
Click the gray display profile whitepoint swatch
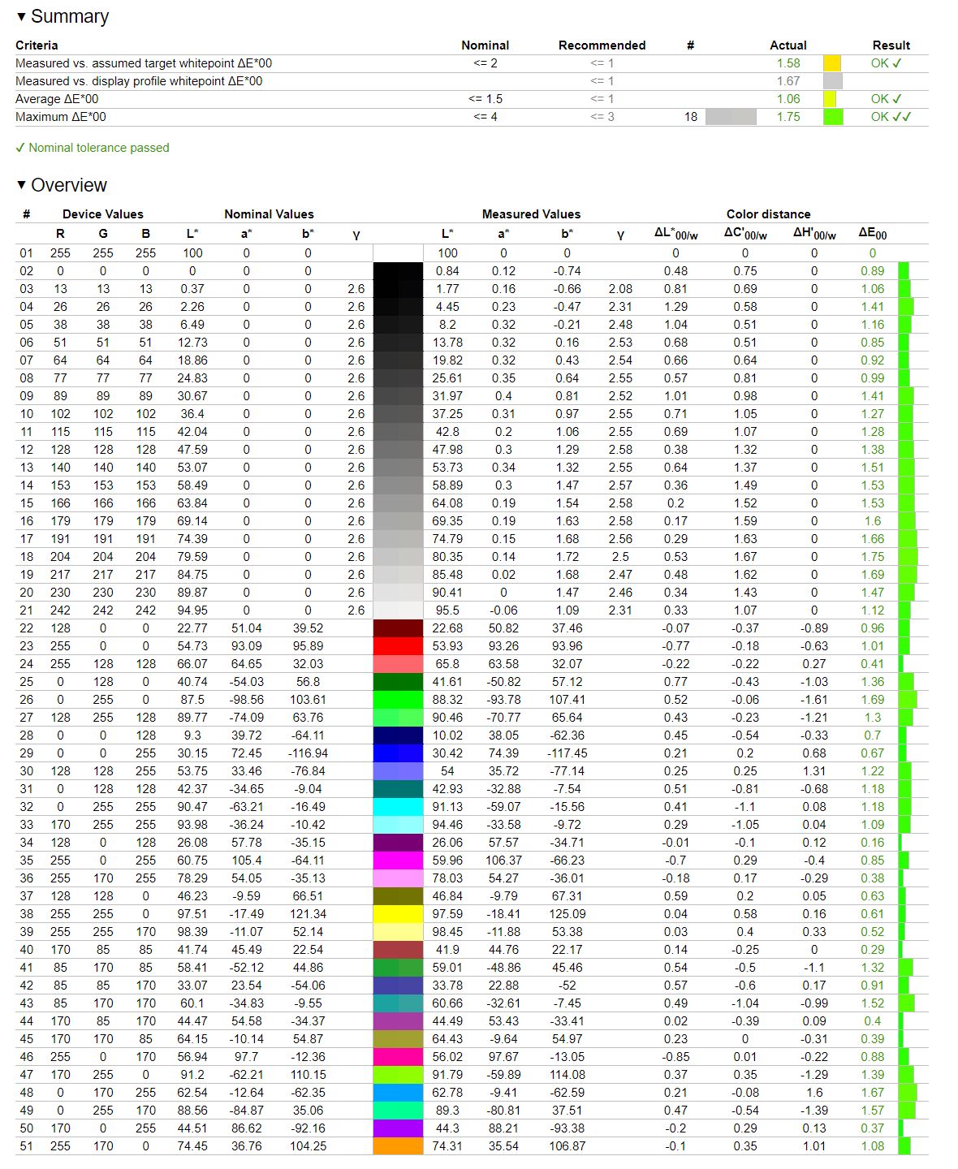click(832, 81)
